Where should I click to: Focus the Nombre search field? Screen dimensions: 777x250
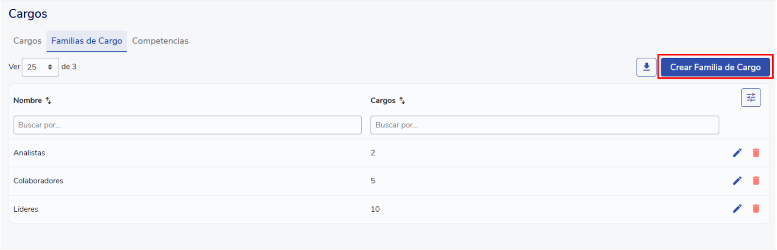[187, 125]
